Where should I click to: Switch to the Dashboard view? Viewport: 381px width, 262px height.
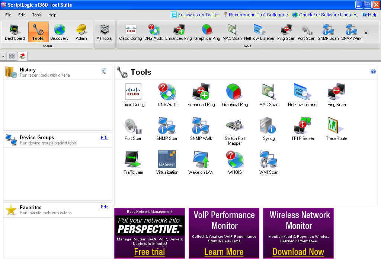pyautogui.click(x=14, y=32)
